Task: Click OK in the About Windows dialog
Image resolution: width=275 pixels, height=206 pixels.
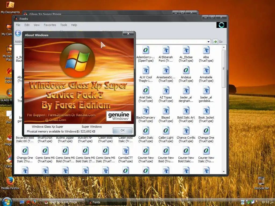Action: (122, 130)
